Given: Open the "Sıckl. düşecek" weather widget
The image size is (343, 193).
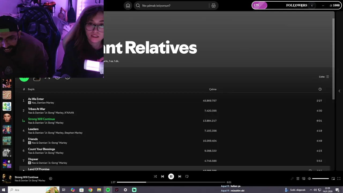Looking at the screenshot, I should (295, 190).
